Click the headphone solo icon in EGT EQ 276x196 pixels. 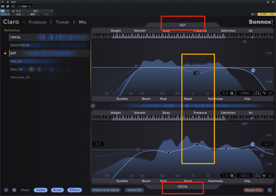tap(257, 93)
